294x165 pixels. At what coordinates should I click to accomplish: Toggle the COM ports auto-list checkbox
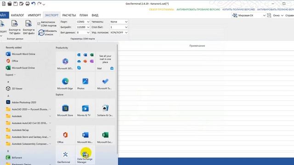click(39, 24)
